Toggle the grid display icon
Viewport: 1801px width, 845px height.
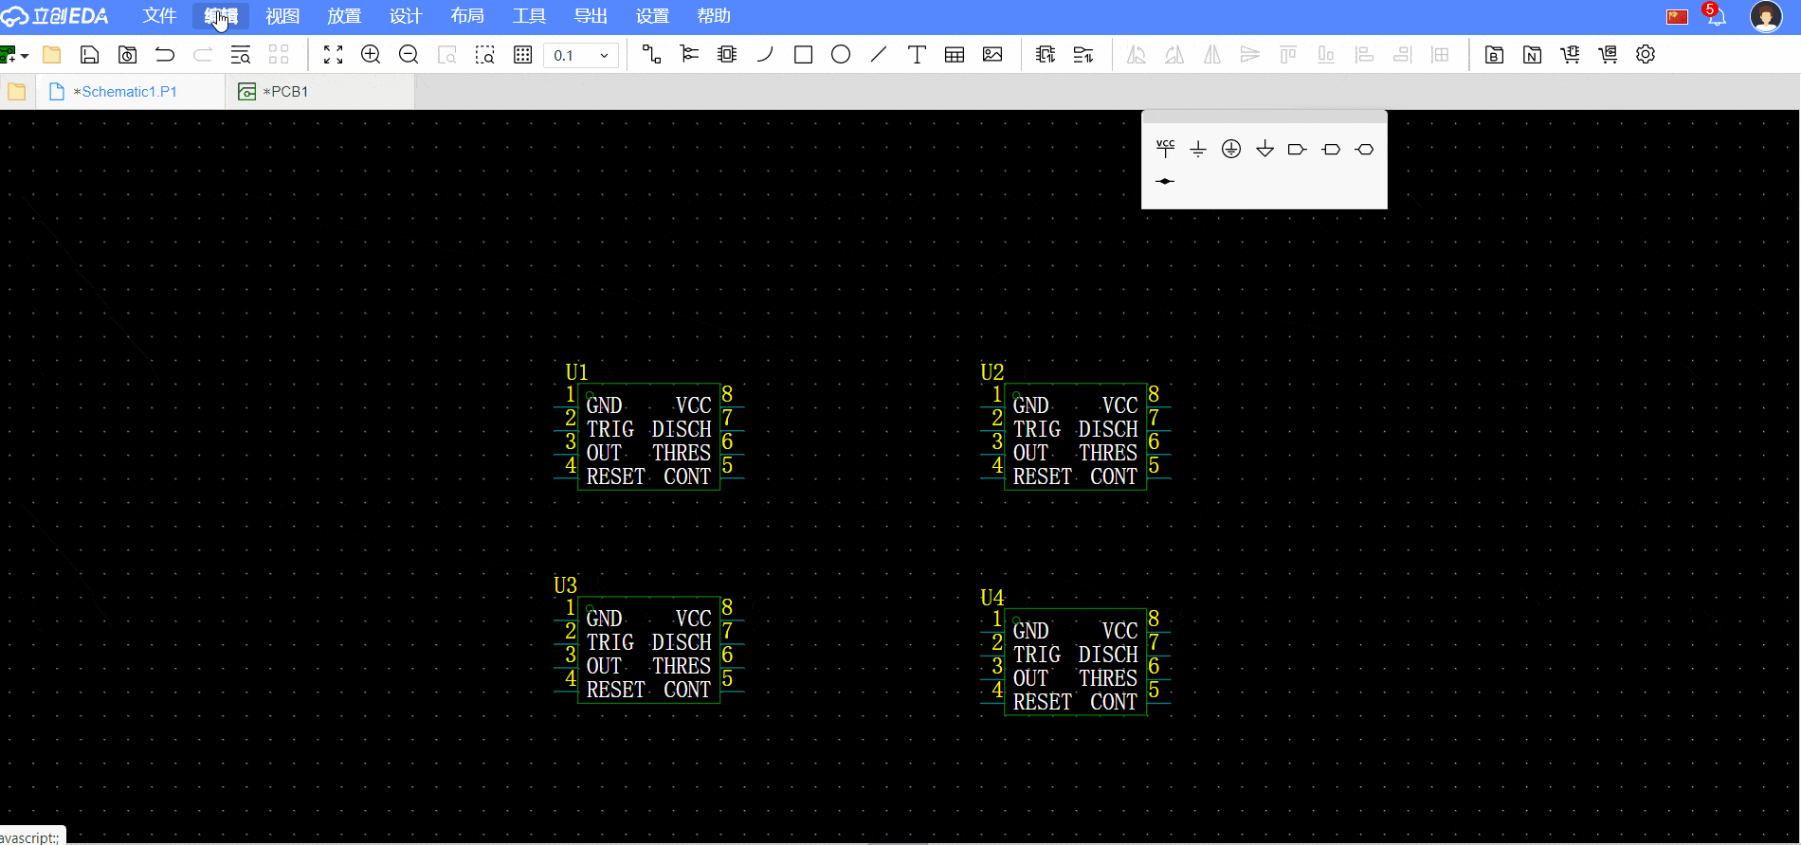[522, 55]
